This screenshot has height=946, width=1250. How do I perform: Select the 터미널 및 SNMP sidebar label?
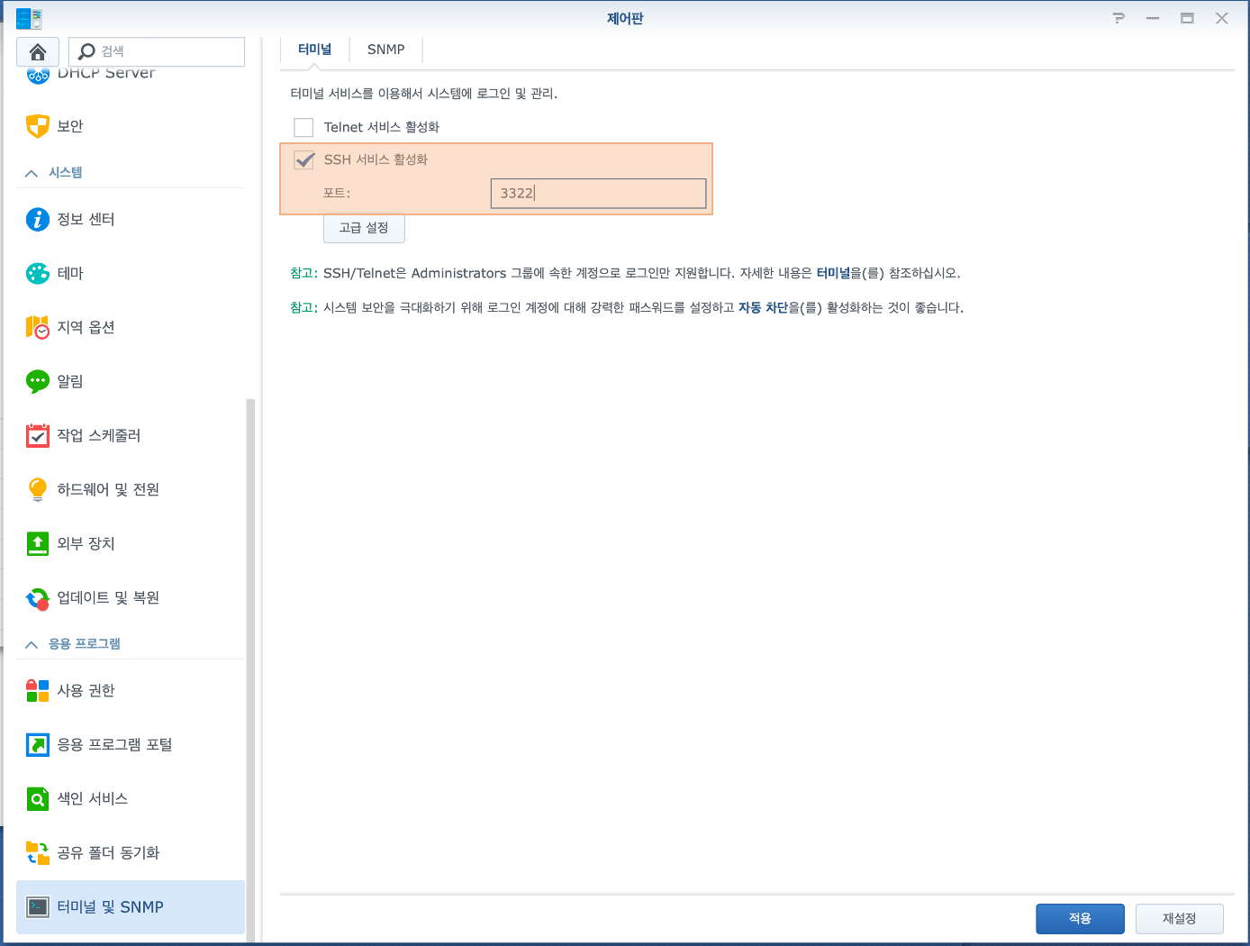110,907
